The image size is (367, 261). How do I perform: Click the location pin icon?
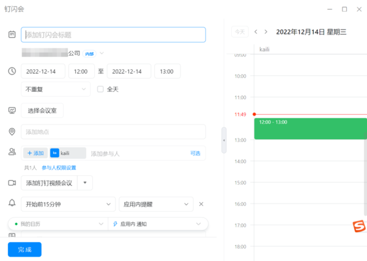12,132
